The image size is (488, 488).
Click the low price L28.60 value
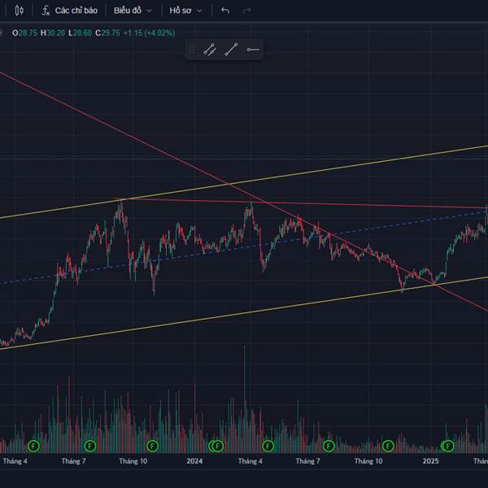pos(80,33)
